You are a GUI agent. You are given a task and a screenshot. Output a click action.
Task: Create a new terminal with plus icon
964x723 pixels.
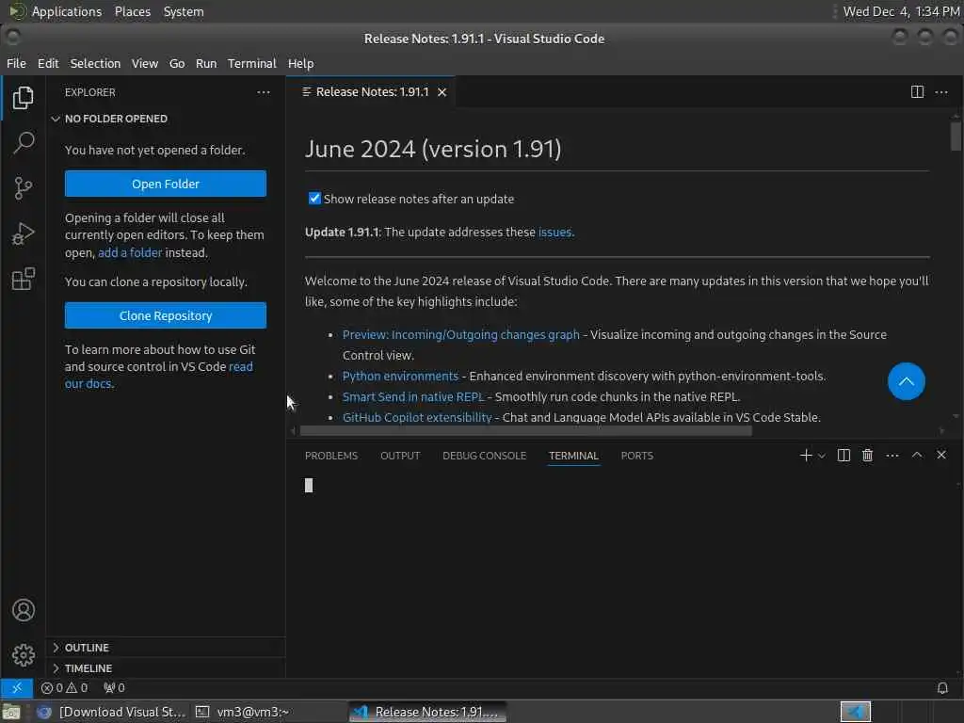pyautogui.click(x=806, y=455)
